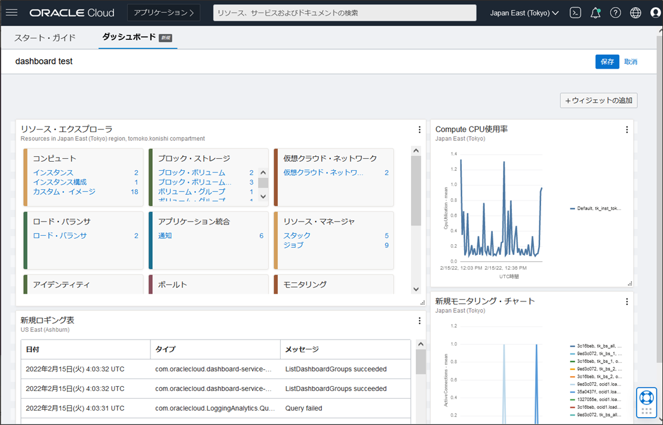Open language globe icon
Viewport: 663px width, 425px height.
[636, 13]
